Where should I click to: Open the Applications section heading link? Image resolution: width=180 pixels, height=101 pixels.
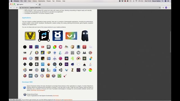[x=26, y=18]
